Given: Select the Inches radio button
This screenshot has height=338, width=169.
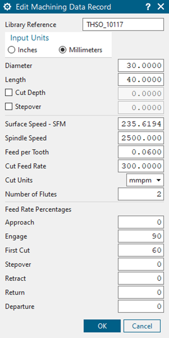Looking at the screenshot, I should [x=11, y=50].
